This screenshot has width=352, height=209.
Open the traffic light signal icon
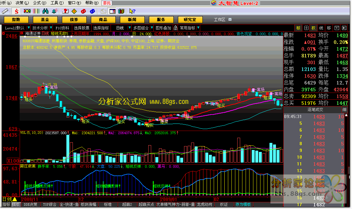[27, 11]
